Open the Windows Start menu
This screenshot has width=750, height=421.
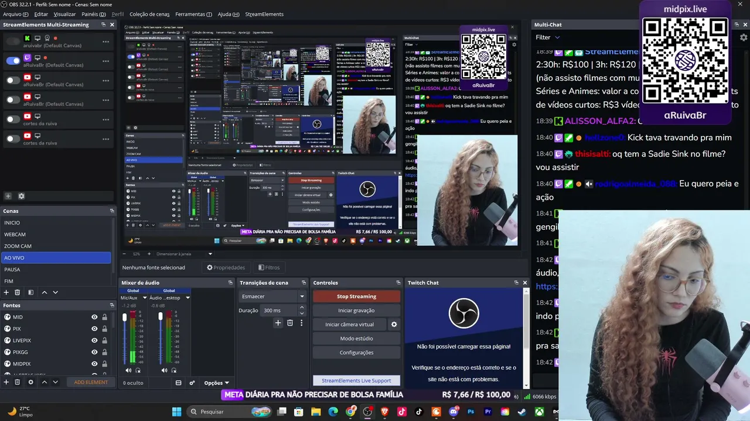point(176,412)
